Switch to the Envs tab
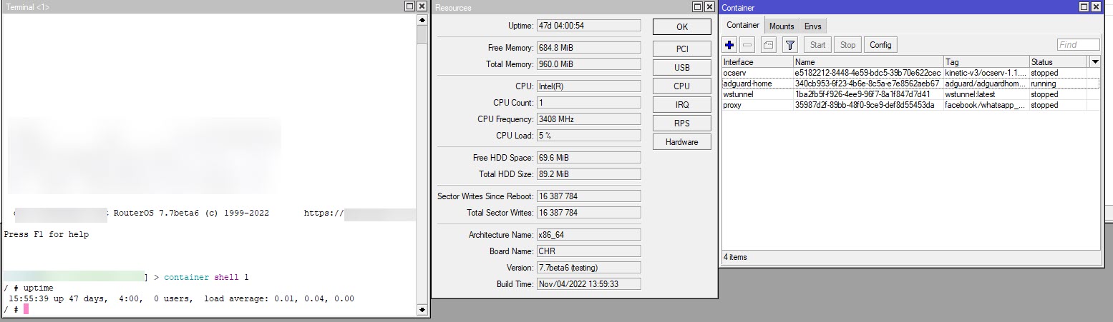The width and height of the screenshot is (1113, 322). [813, 26]
